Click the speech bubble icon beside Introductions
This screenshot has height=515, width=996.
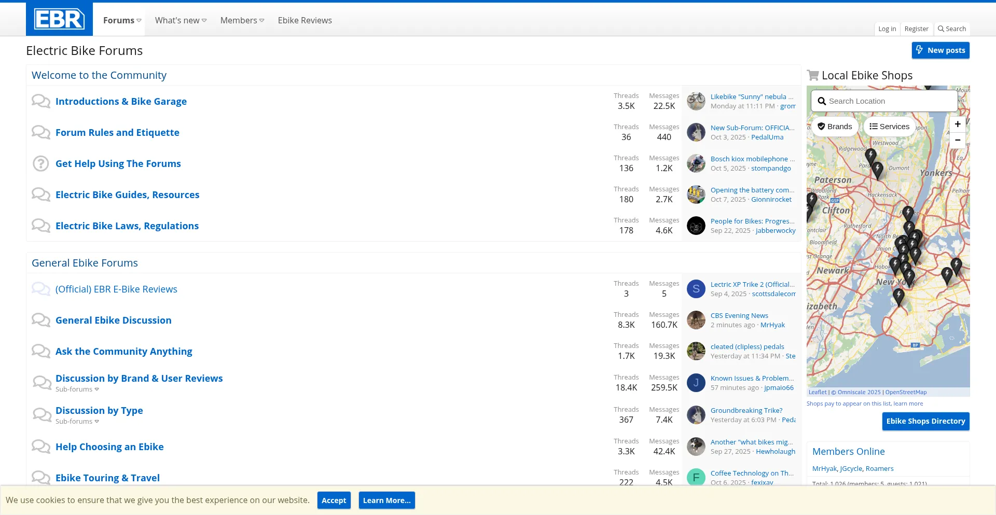click(40, 101)
